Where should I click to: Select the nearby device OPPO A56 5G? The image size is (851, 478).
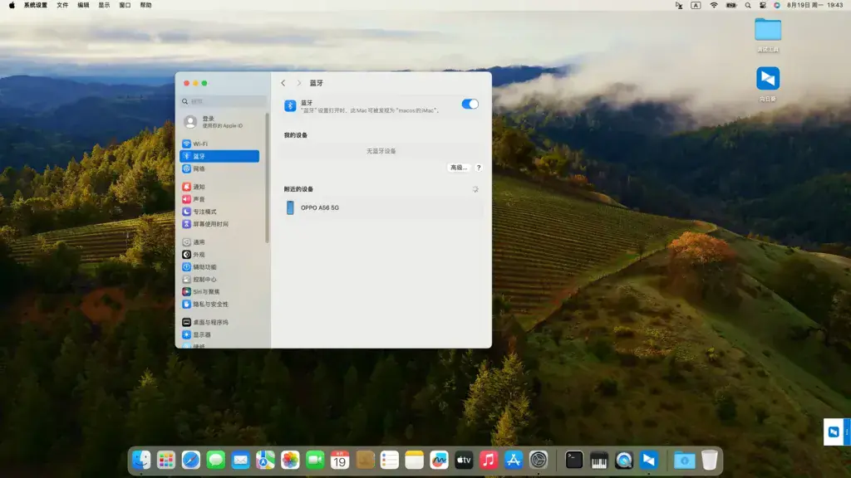pos(382,207)
